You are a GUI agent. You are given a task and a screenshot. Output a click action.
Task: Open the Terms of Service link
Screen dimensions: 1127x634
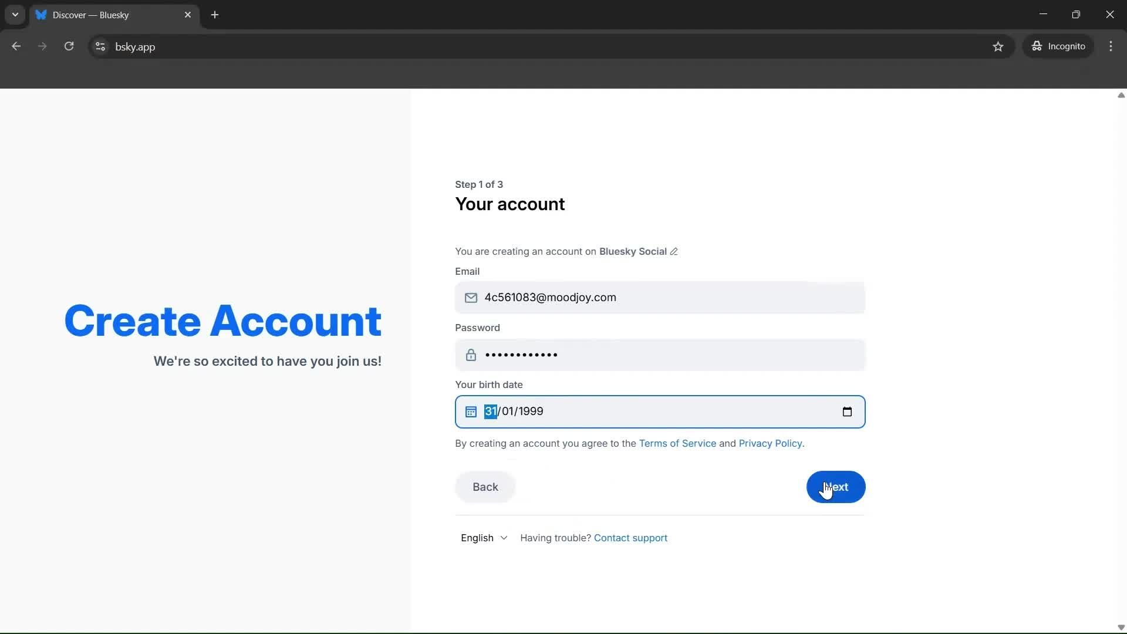(x=677, y=443)
